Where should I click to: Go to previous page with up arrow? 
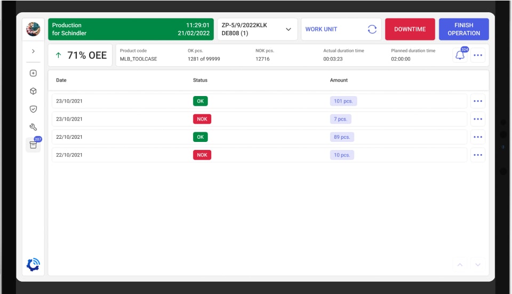460,265
